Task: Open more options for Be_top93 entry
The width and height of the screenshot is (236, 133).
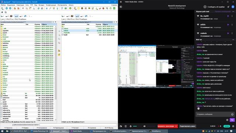Action: [232, 16]
